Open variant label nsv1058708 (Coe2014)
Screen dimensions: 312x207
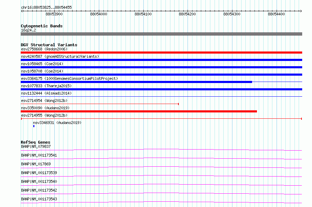click(x=42, y=71)
